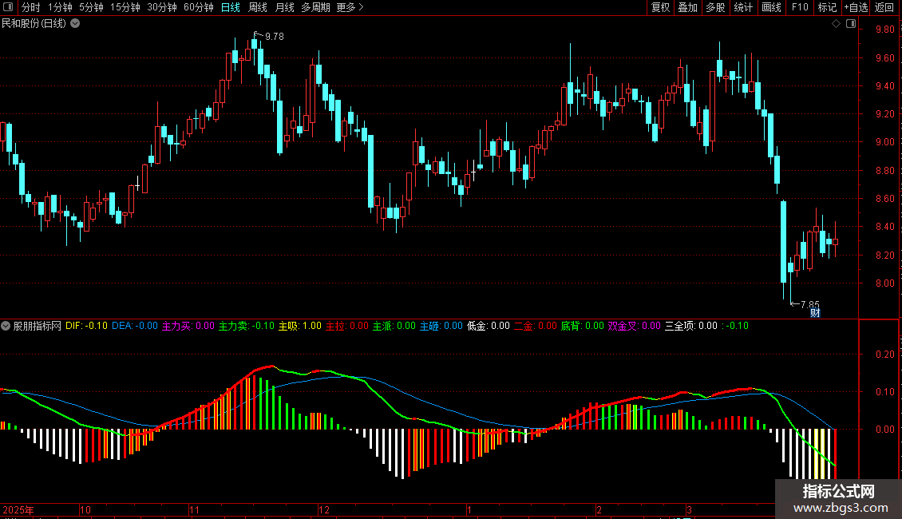The height and width of the screenshot is (519, 902).
Task: Click the 0.20 indicator axis label
Action: [884, 355]
